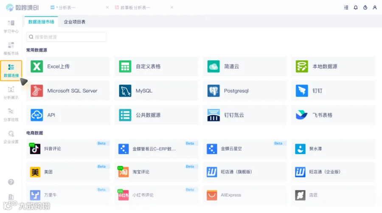Close the 故事板 分析表一 document tab

(172, 8)
